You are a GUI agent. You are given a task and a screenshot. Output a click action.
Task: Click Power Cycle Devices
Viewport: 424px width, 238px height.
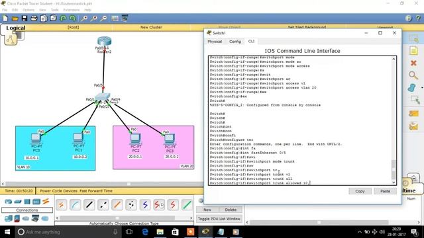[59, 191]
